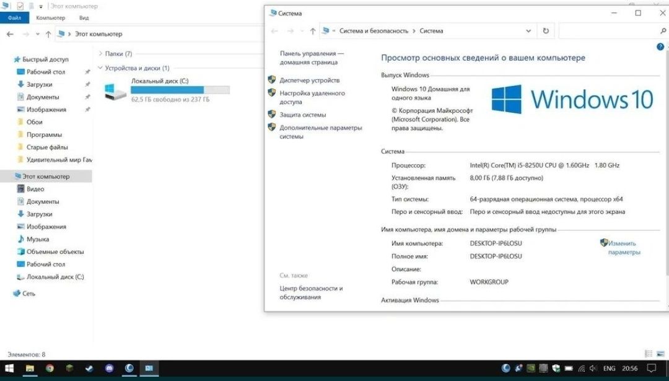Image resolution: width=669 pixels, height=381 pixels.
Task: Open address history dropdown in System window
Action: click(528, 31)
